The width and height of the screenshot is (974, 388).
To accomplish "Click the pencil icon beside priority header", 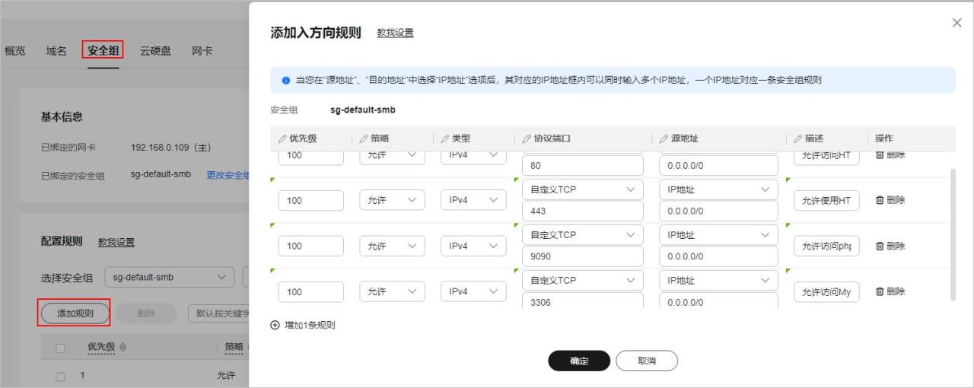I will tap(283, 138).
